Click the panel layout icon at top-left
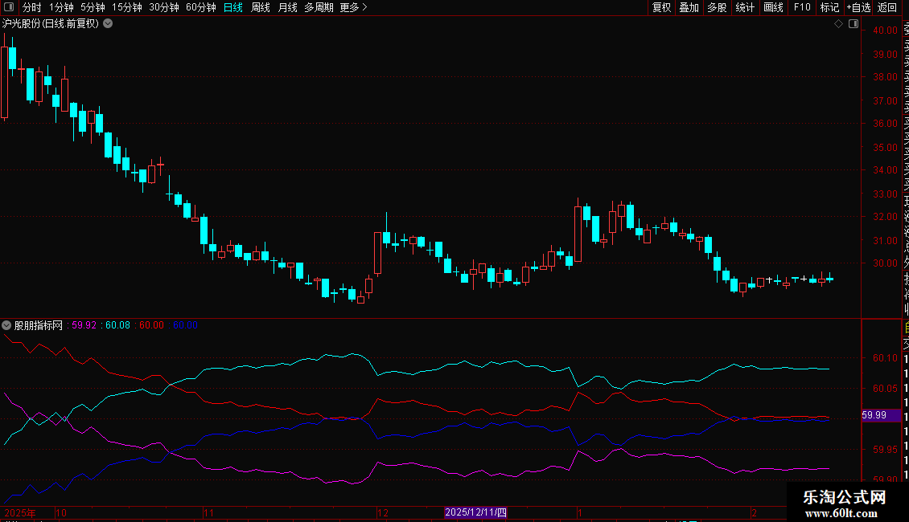909x522 pixels. pyautogui.click(x=9, y=7)
